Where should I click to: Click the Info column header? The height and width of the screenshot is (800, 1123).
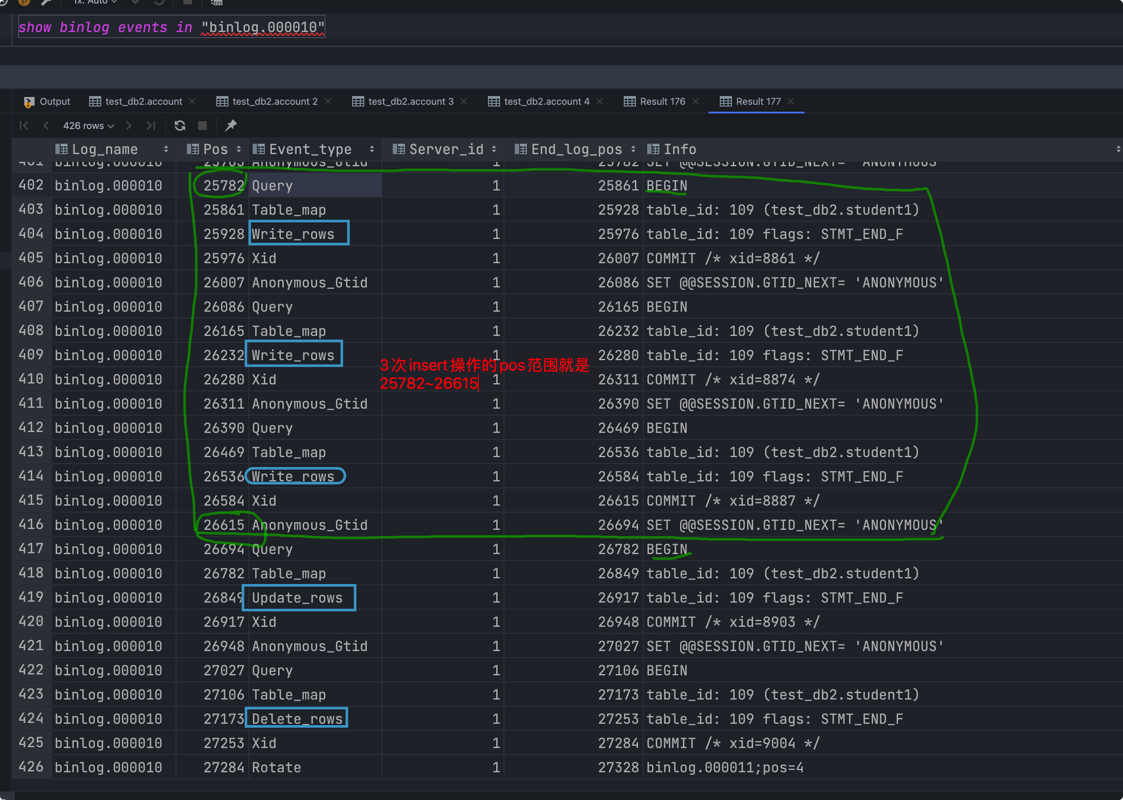pos(679,149)
